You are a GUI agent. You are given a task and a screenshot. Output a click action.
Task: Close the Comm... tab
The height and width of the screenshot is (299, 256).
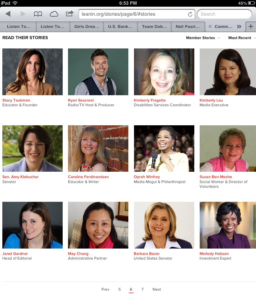210,27
